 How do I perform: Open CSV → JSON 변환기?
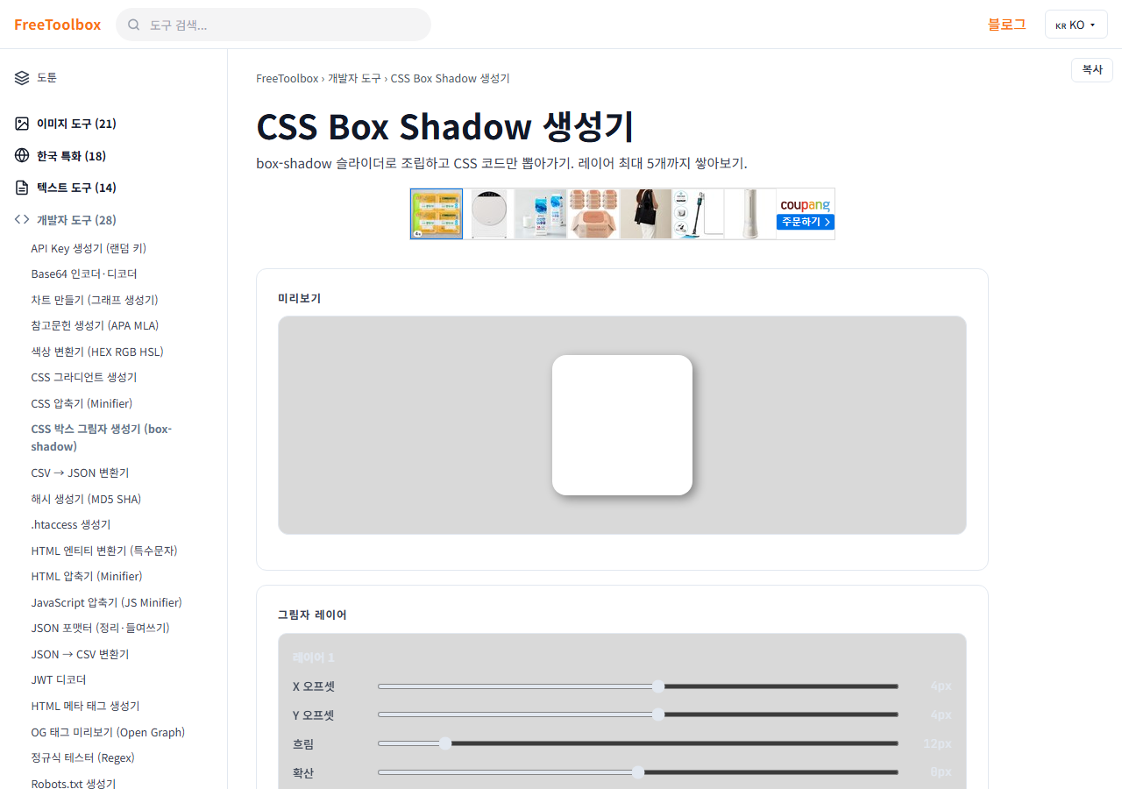pos(80,473)
